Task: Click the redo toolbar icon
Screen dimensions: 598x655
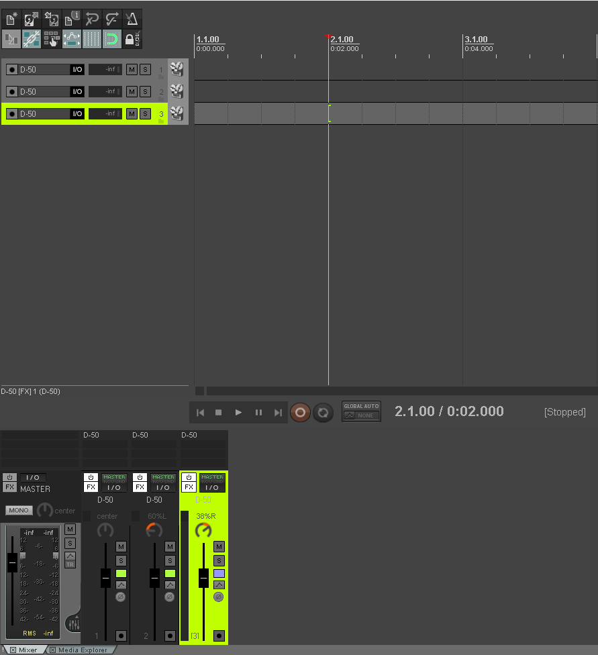Action: 112,19
